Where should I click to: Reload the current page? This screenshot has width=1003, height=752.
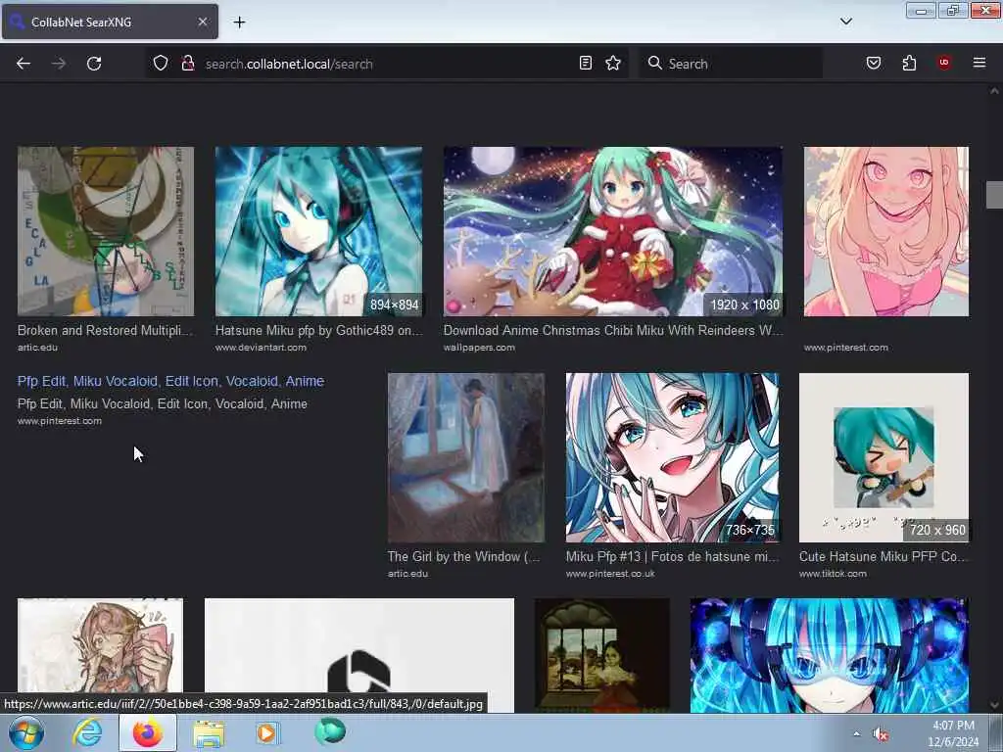(x=94, y=64)
